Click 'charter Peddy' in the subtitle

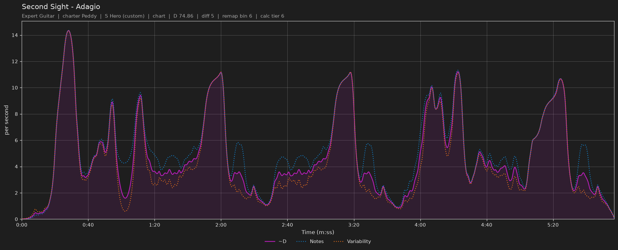point(80,16)
